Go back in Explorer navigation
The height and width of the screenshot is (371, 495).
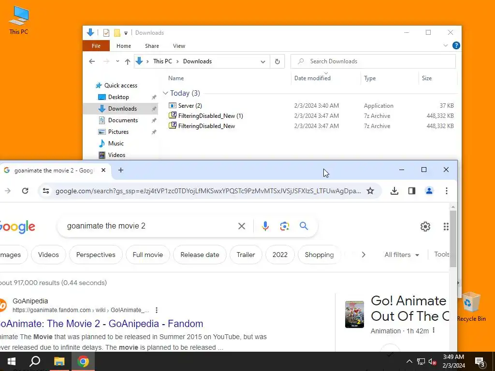(92, 61)
